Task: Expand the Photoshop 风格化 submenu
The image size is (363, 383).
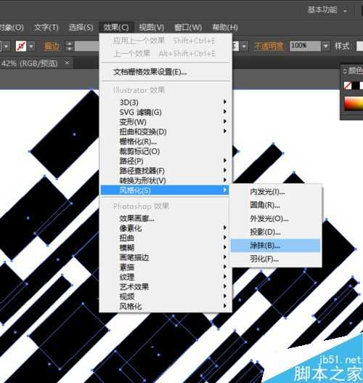Action: [x=166, y=306]
